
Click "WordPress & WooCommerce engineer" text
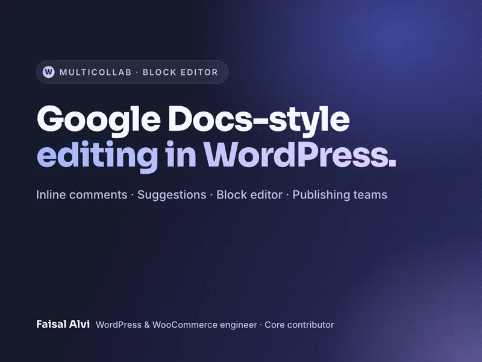tap(177, 325)
